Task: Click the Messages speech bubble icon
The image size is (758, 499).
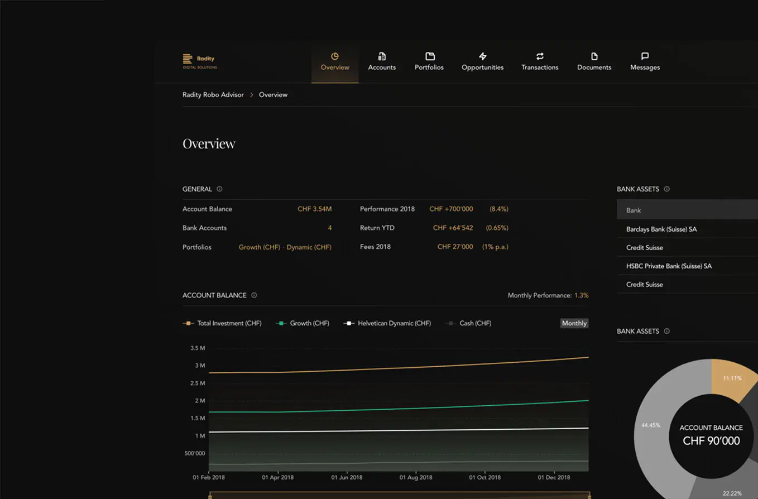Action: tap(645, 56)
